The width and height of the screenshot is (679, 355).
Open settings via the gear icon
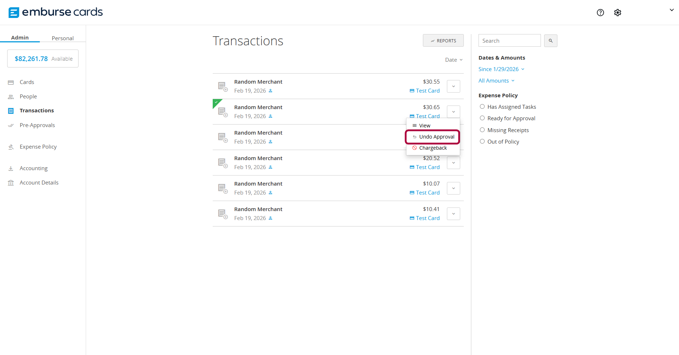pos(617,13)
